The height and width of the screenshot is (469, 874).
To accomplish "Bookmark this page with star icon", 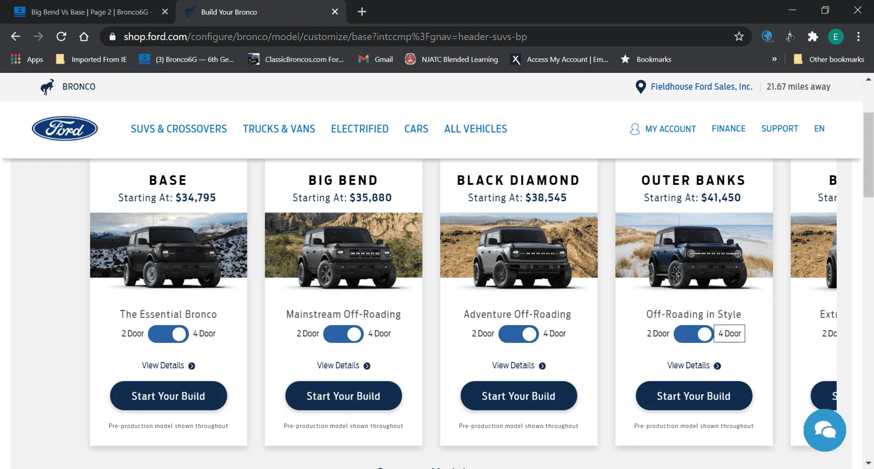I will (x=739, y=36).
